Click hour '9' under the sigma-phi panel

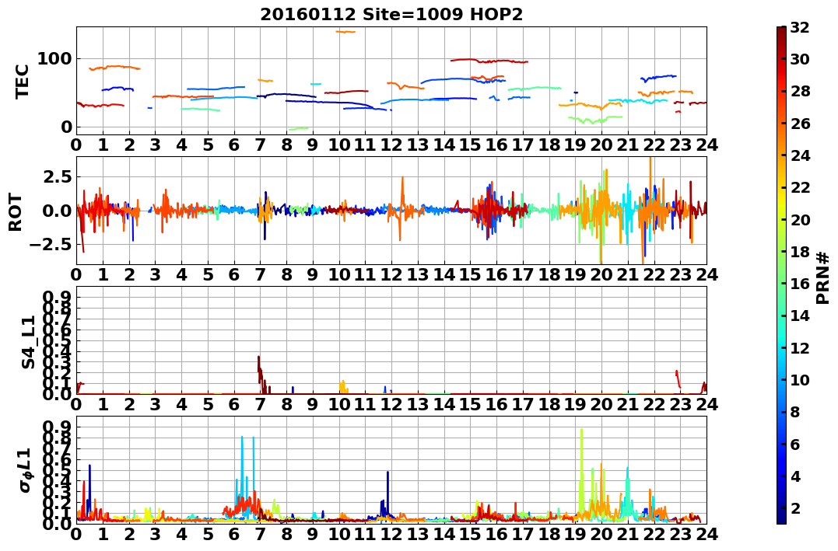(313, 534)
